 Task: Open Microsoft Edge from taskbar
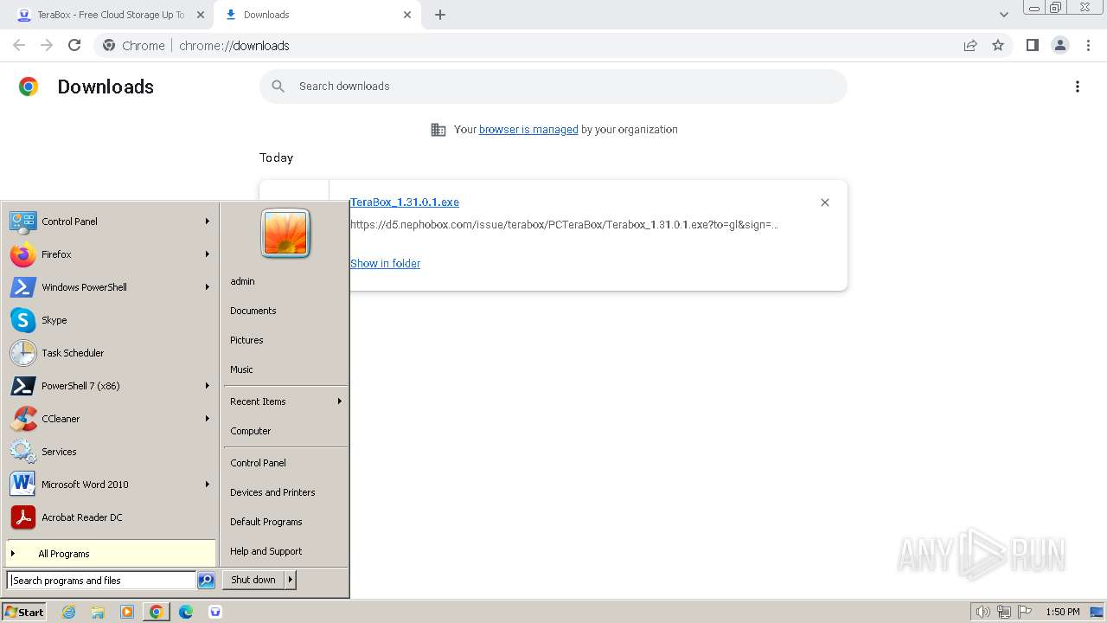186,612
